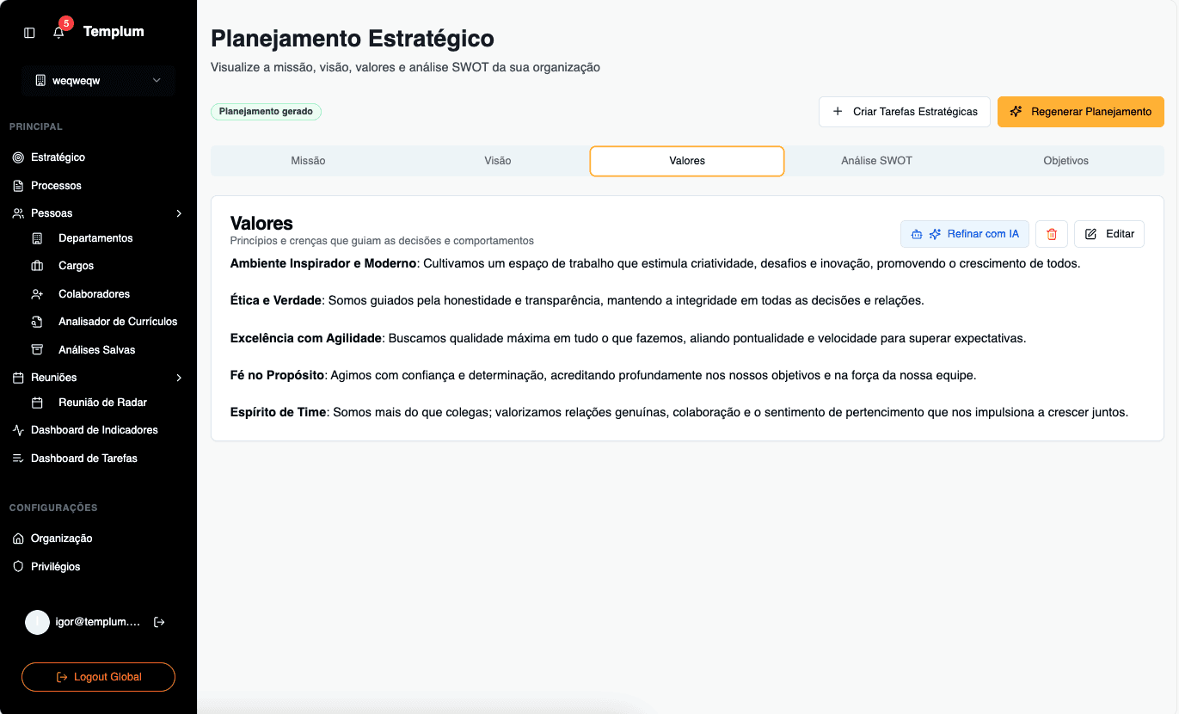Click the Reuniões calendar icon

coord(18,378)
